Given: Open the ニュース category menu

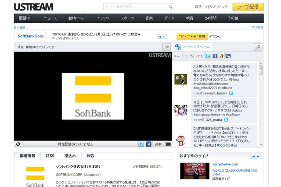Looking at the screenshot, I should pyautogui.click(x=50, y=18).
